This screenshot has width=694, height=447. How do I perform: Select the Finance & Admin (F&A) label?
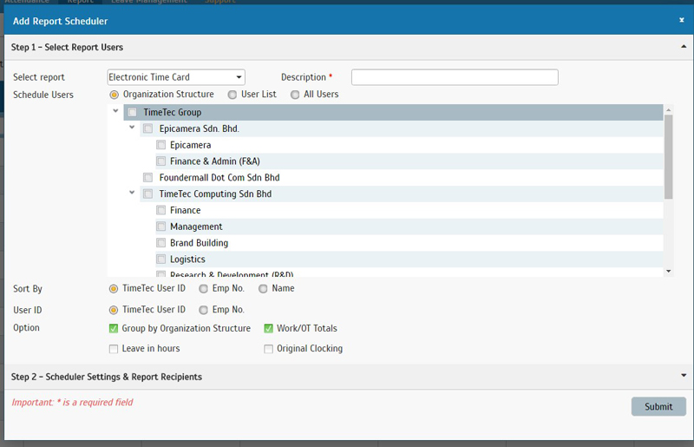click(215, 161)
